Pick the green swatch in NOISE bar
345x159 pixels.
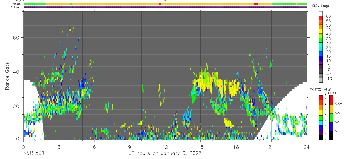click(331, 117)
